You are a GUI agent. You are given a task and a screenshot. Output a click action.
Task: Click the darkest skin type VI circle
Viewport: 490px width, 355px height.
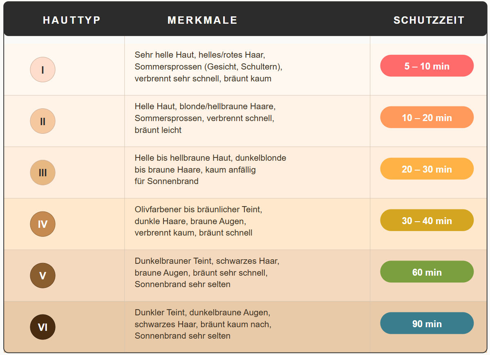click(x=43, y=327)
